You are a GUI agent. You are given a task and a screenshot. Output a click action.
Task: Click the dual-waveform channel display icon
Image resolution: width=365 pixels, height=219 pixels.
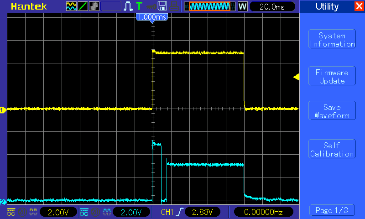tap(71, 6)
